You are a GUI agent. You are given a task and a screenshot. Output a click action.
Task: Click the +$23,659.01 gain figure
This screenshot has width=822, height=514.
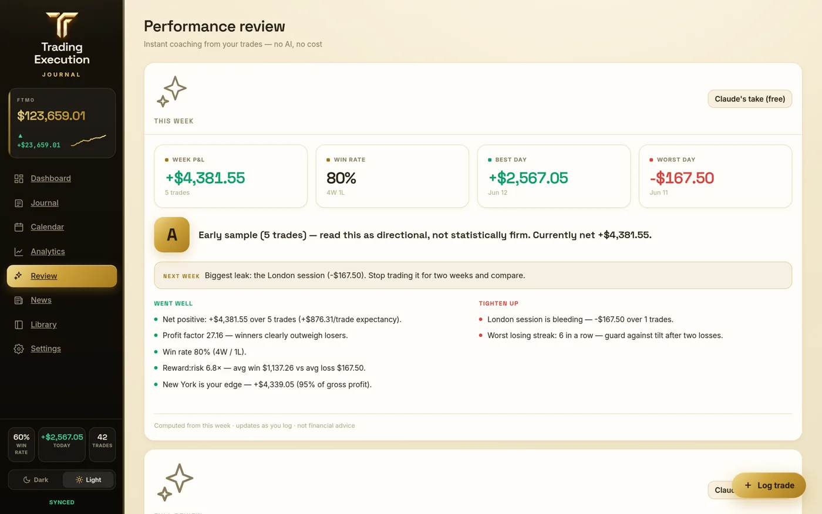pos(39,145)
